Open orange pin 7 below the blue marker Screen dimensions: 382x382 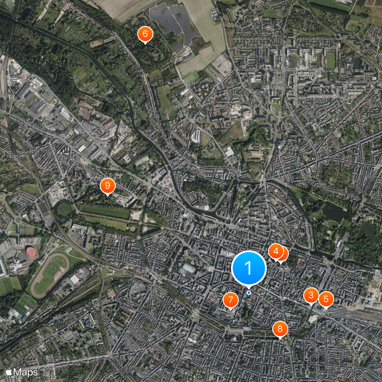pos(231,300)
